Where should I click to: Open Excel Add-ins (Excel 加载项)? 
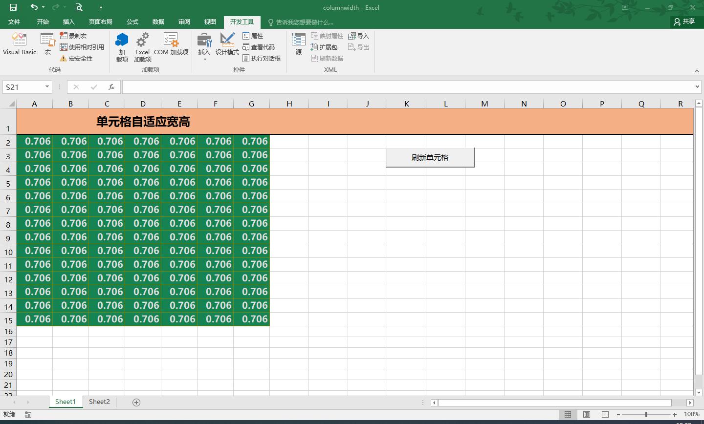[142, 47]
